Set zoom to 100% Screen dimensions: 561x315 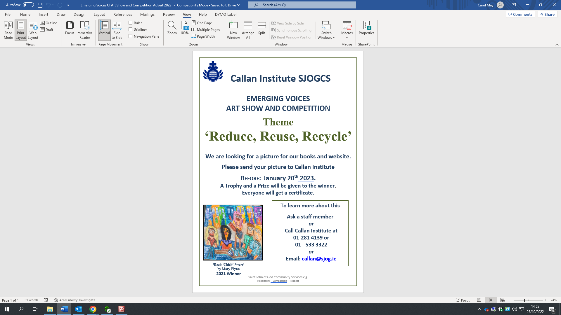[184, 28]
